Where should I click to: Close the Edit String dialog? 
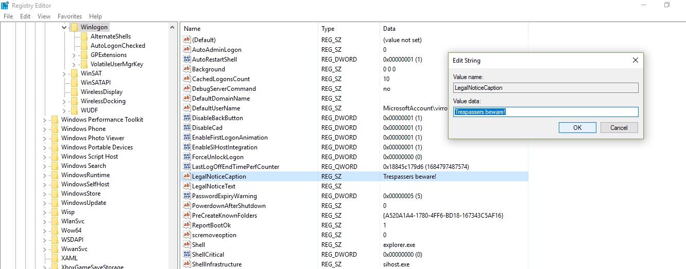point(635,60)
